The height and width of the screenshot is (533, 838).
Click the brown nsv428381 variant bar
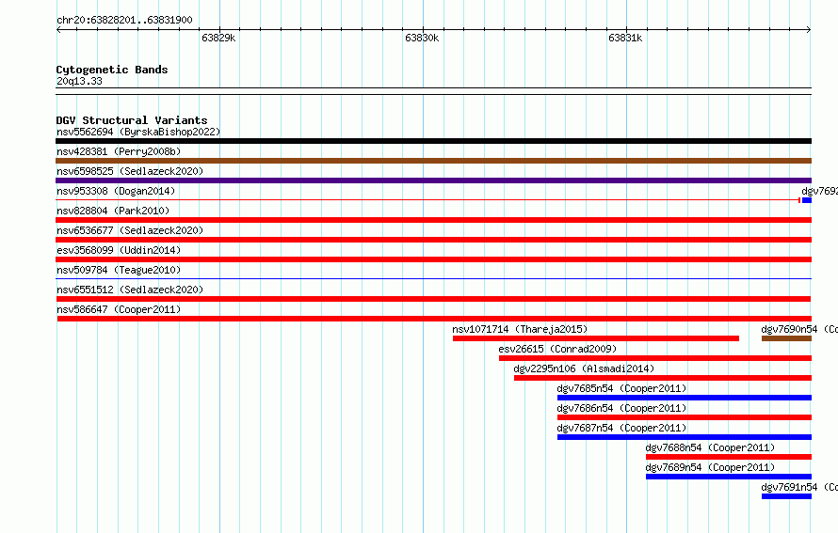(433, 161)
